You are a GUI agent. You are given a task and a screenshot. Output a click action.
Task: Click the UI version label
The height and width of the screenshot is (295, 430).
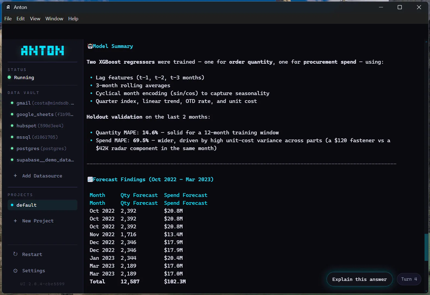pos(42,284)
